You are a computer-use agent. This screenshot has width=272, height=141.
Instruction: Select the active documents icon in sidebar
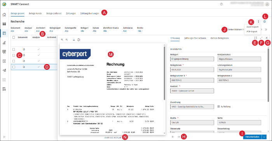tap(4, 33)
